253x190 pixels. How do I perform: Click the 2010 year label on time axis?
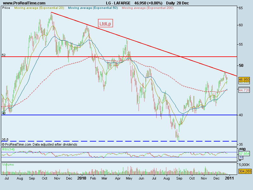(82, 178)
